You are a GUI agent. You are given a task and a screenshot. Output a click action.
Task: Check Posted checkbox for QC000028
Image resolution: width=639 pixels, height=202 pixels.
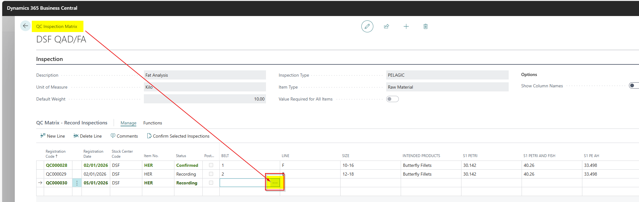click(x=211, y=165)
